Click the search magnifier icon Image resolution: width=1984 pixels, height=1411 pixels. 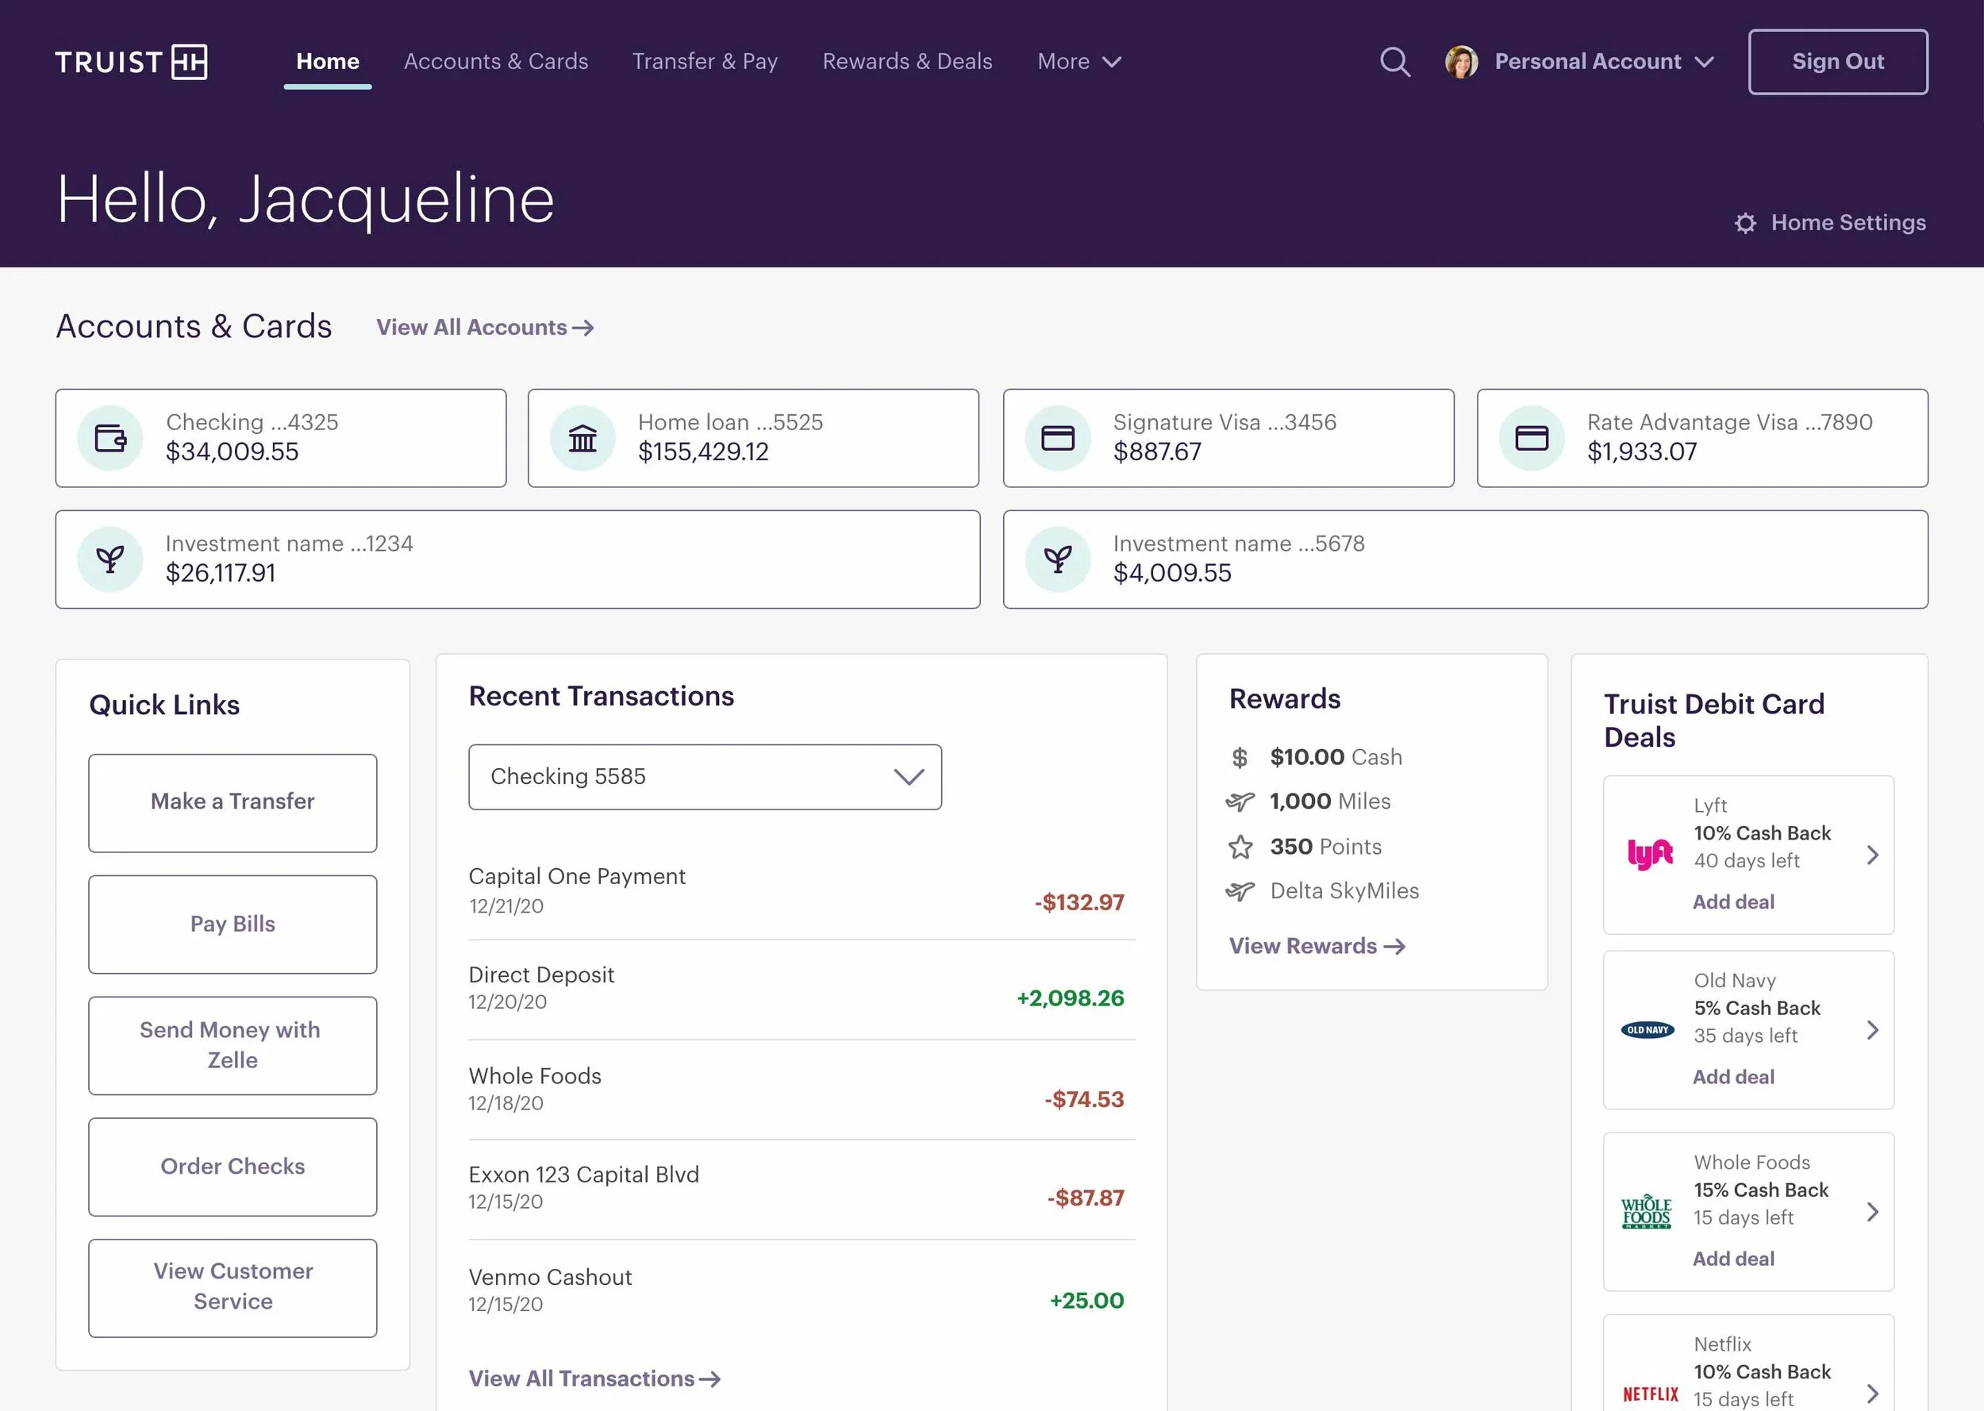pos(1395,62)
